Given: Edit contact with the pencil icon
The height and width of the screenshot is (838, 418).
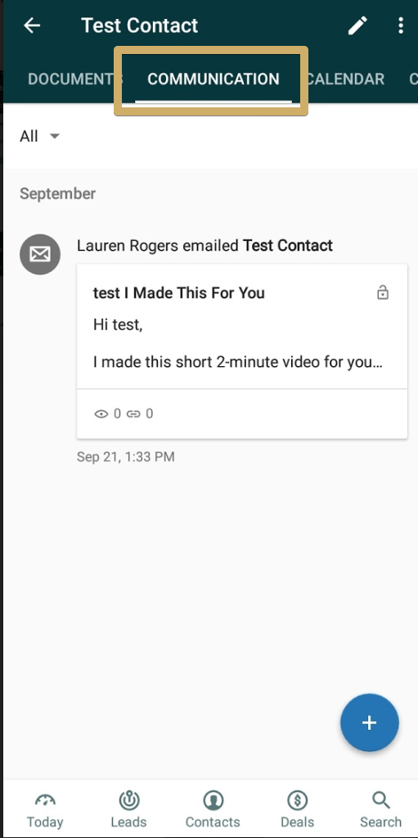Looking at the screenshot, I should [357, 25].
